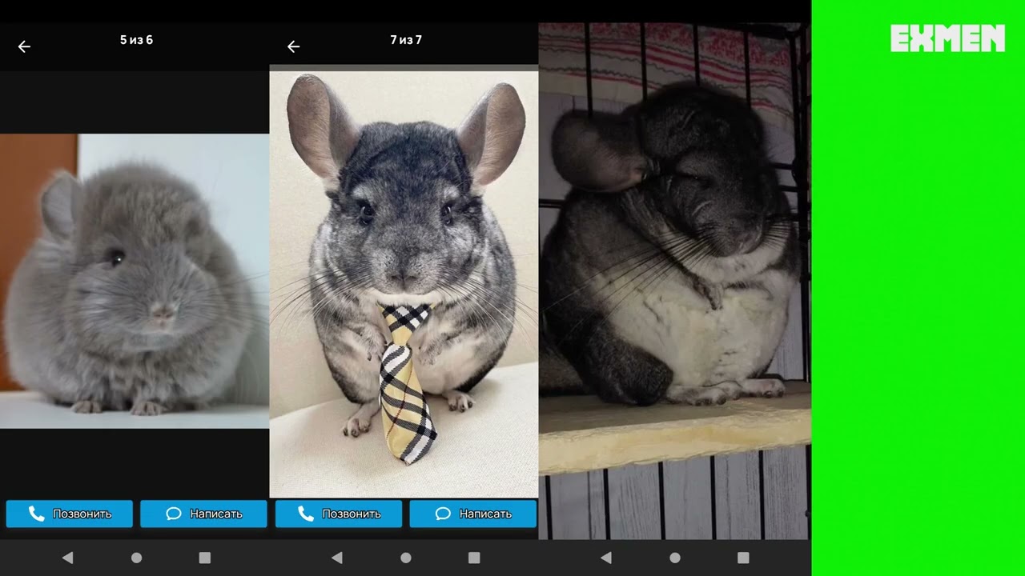The image size is (1025, 576).
Task: Click the "5 из 6" photo counter
Action: [x=136, y=40]
